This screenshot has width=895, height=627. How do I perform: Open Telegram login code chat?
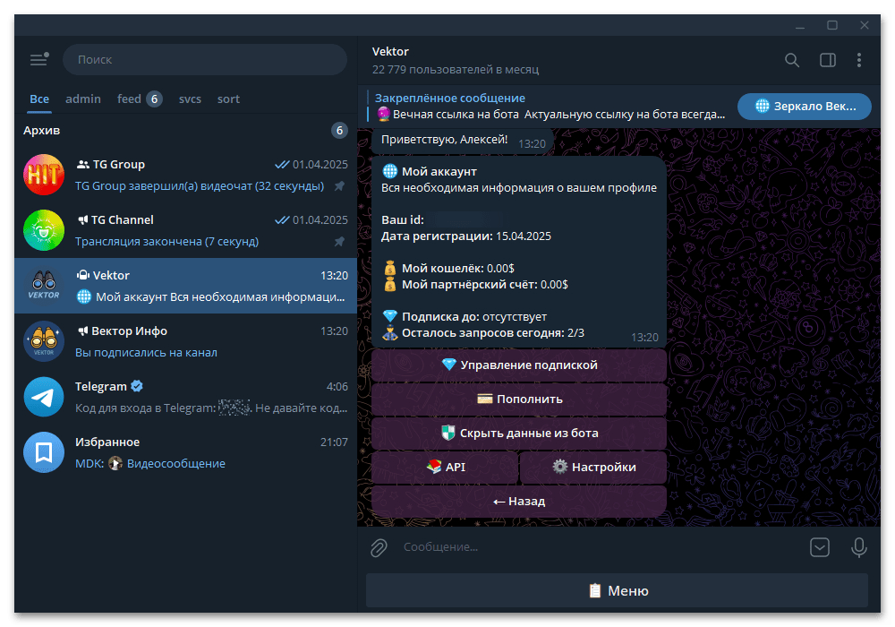(185, 397)
